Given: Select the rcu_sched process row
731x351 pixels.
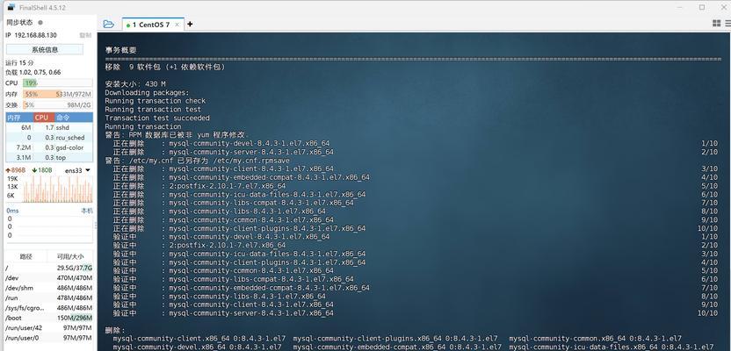Looking at the screenshot, I should 49,137.
